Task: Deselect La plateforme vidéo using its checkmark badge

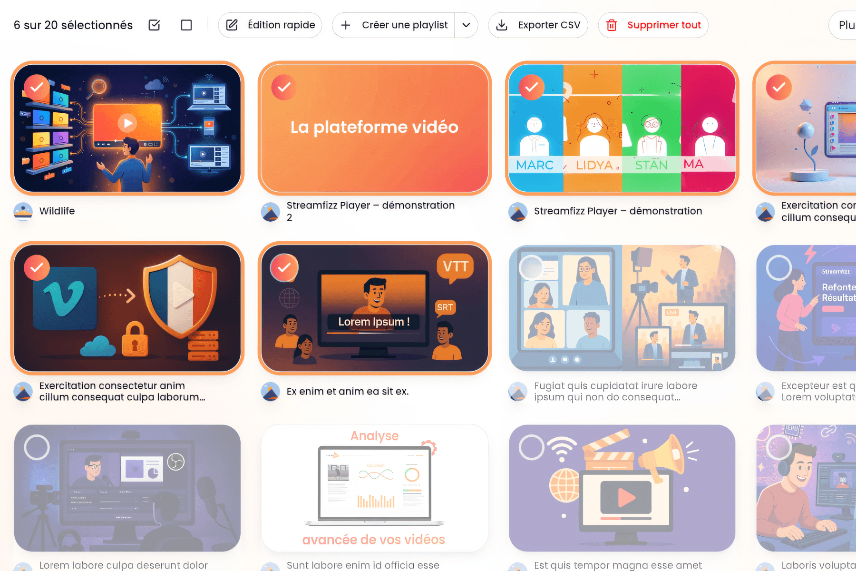Action: (x=283, y=87)
